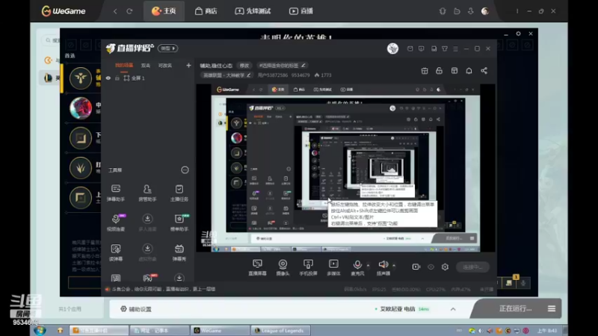Add 手机投屏 source
Image resolution: width=598 pixels, height=336 pixels.
click(x=308, y=267)
